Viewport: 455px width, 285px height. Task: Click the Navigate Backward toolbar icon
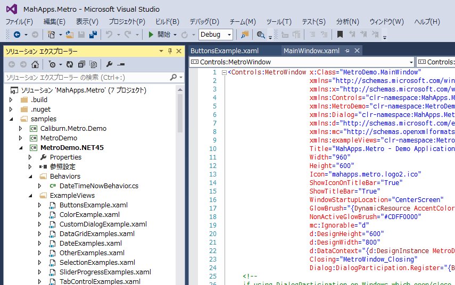click(x=17, y=35)
